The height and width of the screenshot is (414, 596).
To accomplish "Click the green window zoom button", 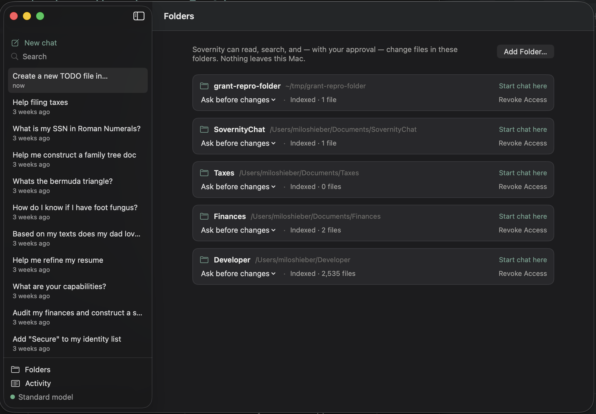I will coord(40,16).
